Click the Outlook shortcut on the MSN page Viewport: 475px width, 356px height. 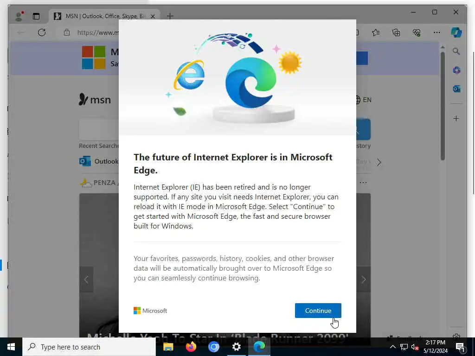click(x=99, y=161)
